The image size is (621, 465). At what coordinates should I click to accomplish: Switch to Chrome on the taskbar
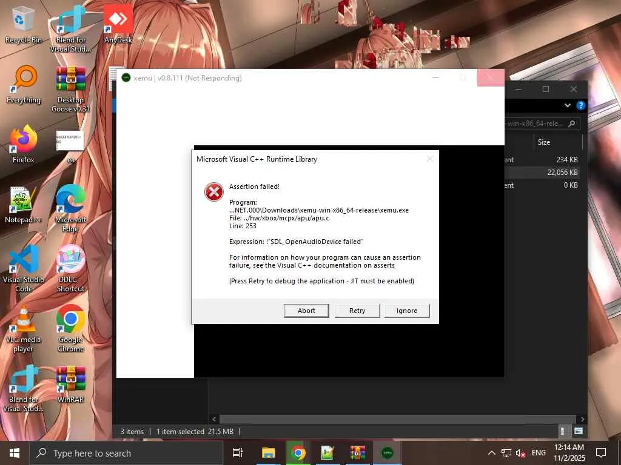tap(298, 453)
